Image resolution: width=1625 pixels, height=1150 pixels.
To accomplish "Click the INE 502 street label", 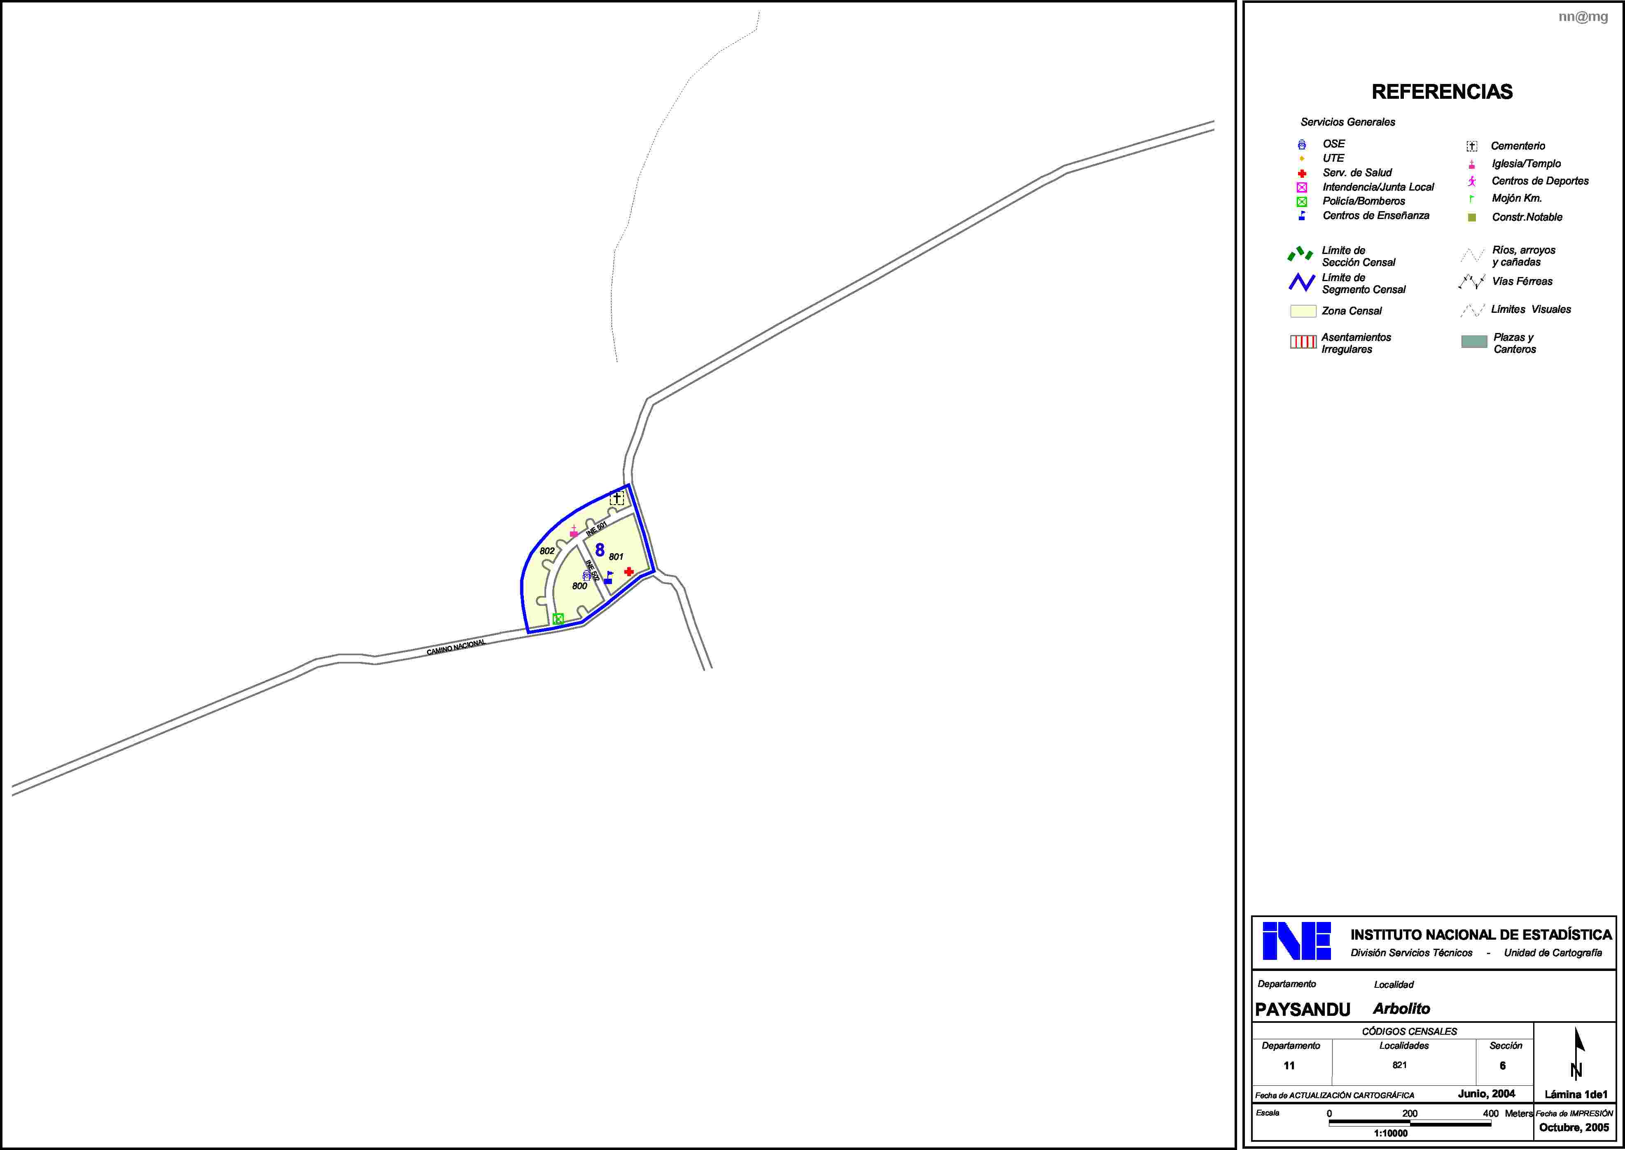I will (x=593, y=571).
